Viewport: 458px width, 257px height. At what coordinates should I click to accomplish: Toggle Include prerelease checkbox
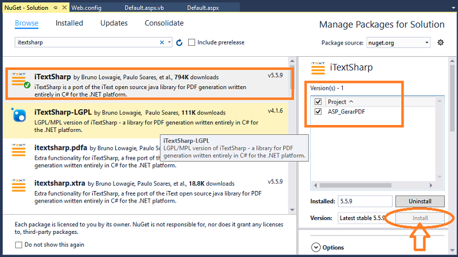192,42
